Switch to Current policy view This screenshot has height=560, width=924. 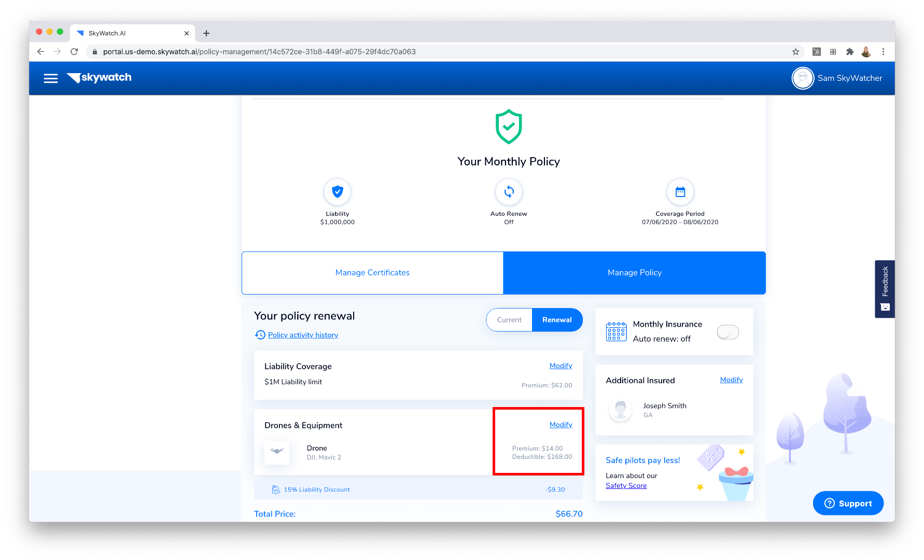(x=509, y=320)
